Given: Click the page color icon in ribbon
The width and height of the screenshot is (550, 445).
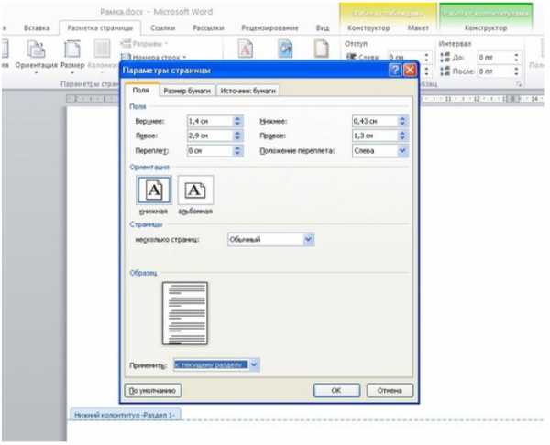Looking at the screenshot, I should [285, 49].
